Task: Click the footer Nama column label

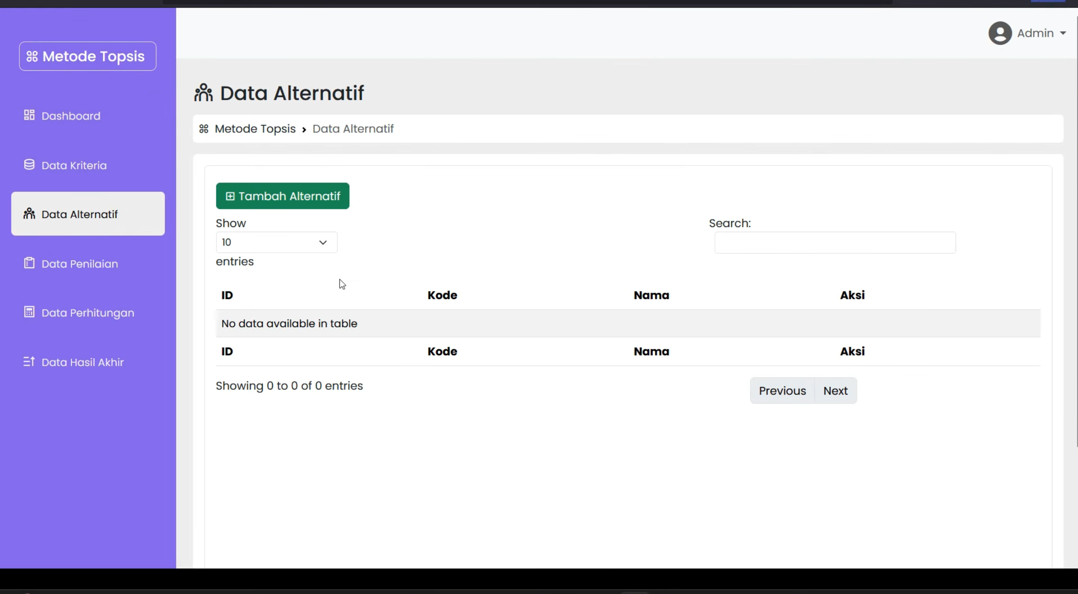Action: [x=651, y=351]
